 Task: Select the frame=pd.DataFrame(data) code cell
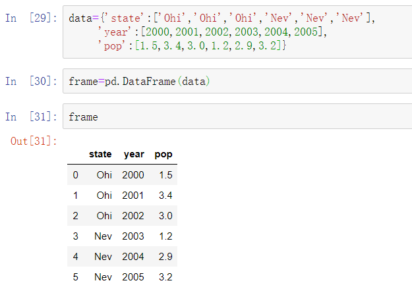pos(237,81)
